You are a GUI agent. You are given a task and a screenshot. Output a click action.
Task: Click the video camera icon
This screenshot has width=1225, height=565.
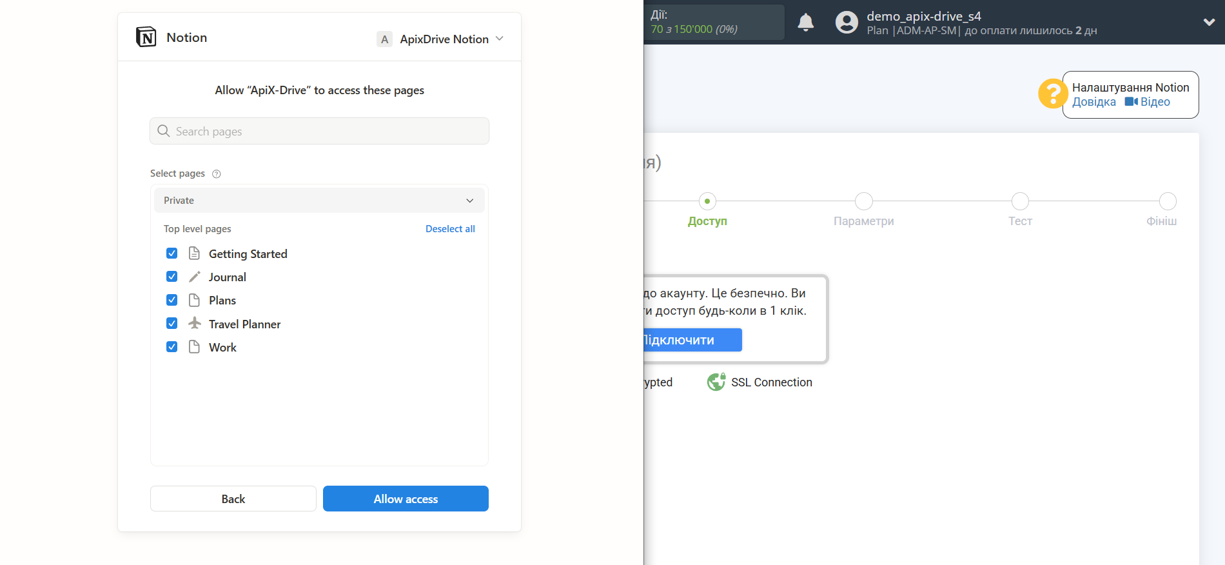pos(1131,102)
